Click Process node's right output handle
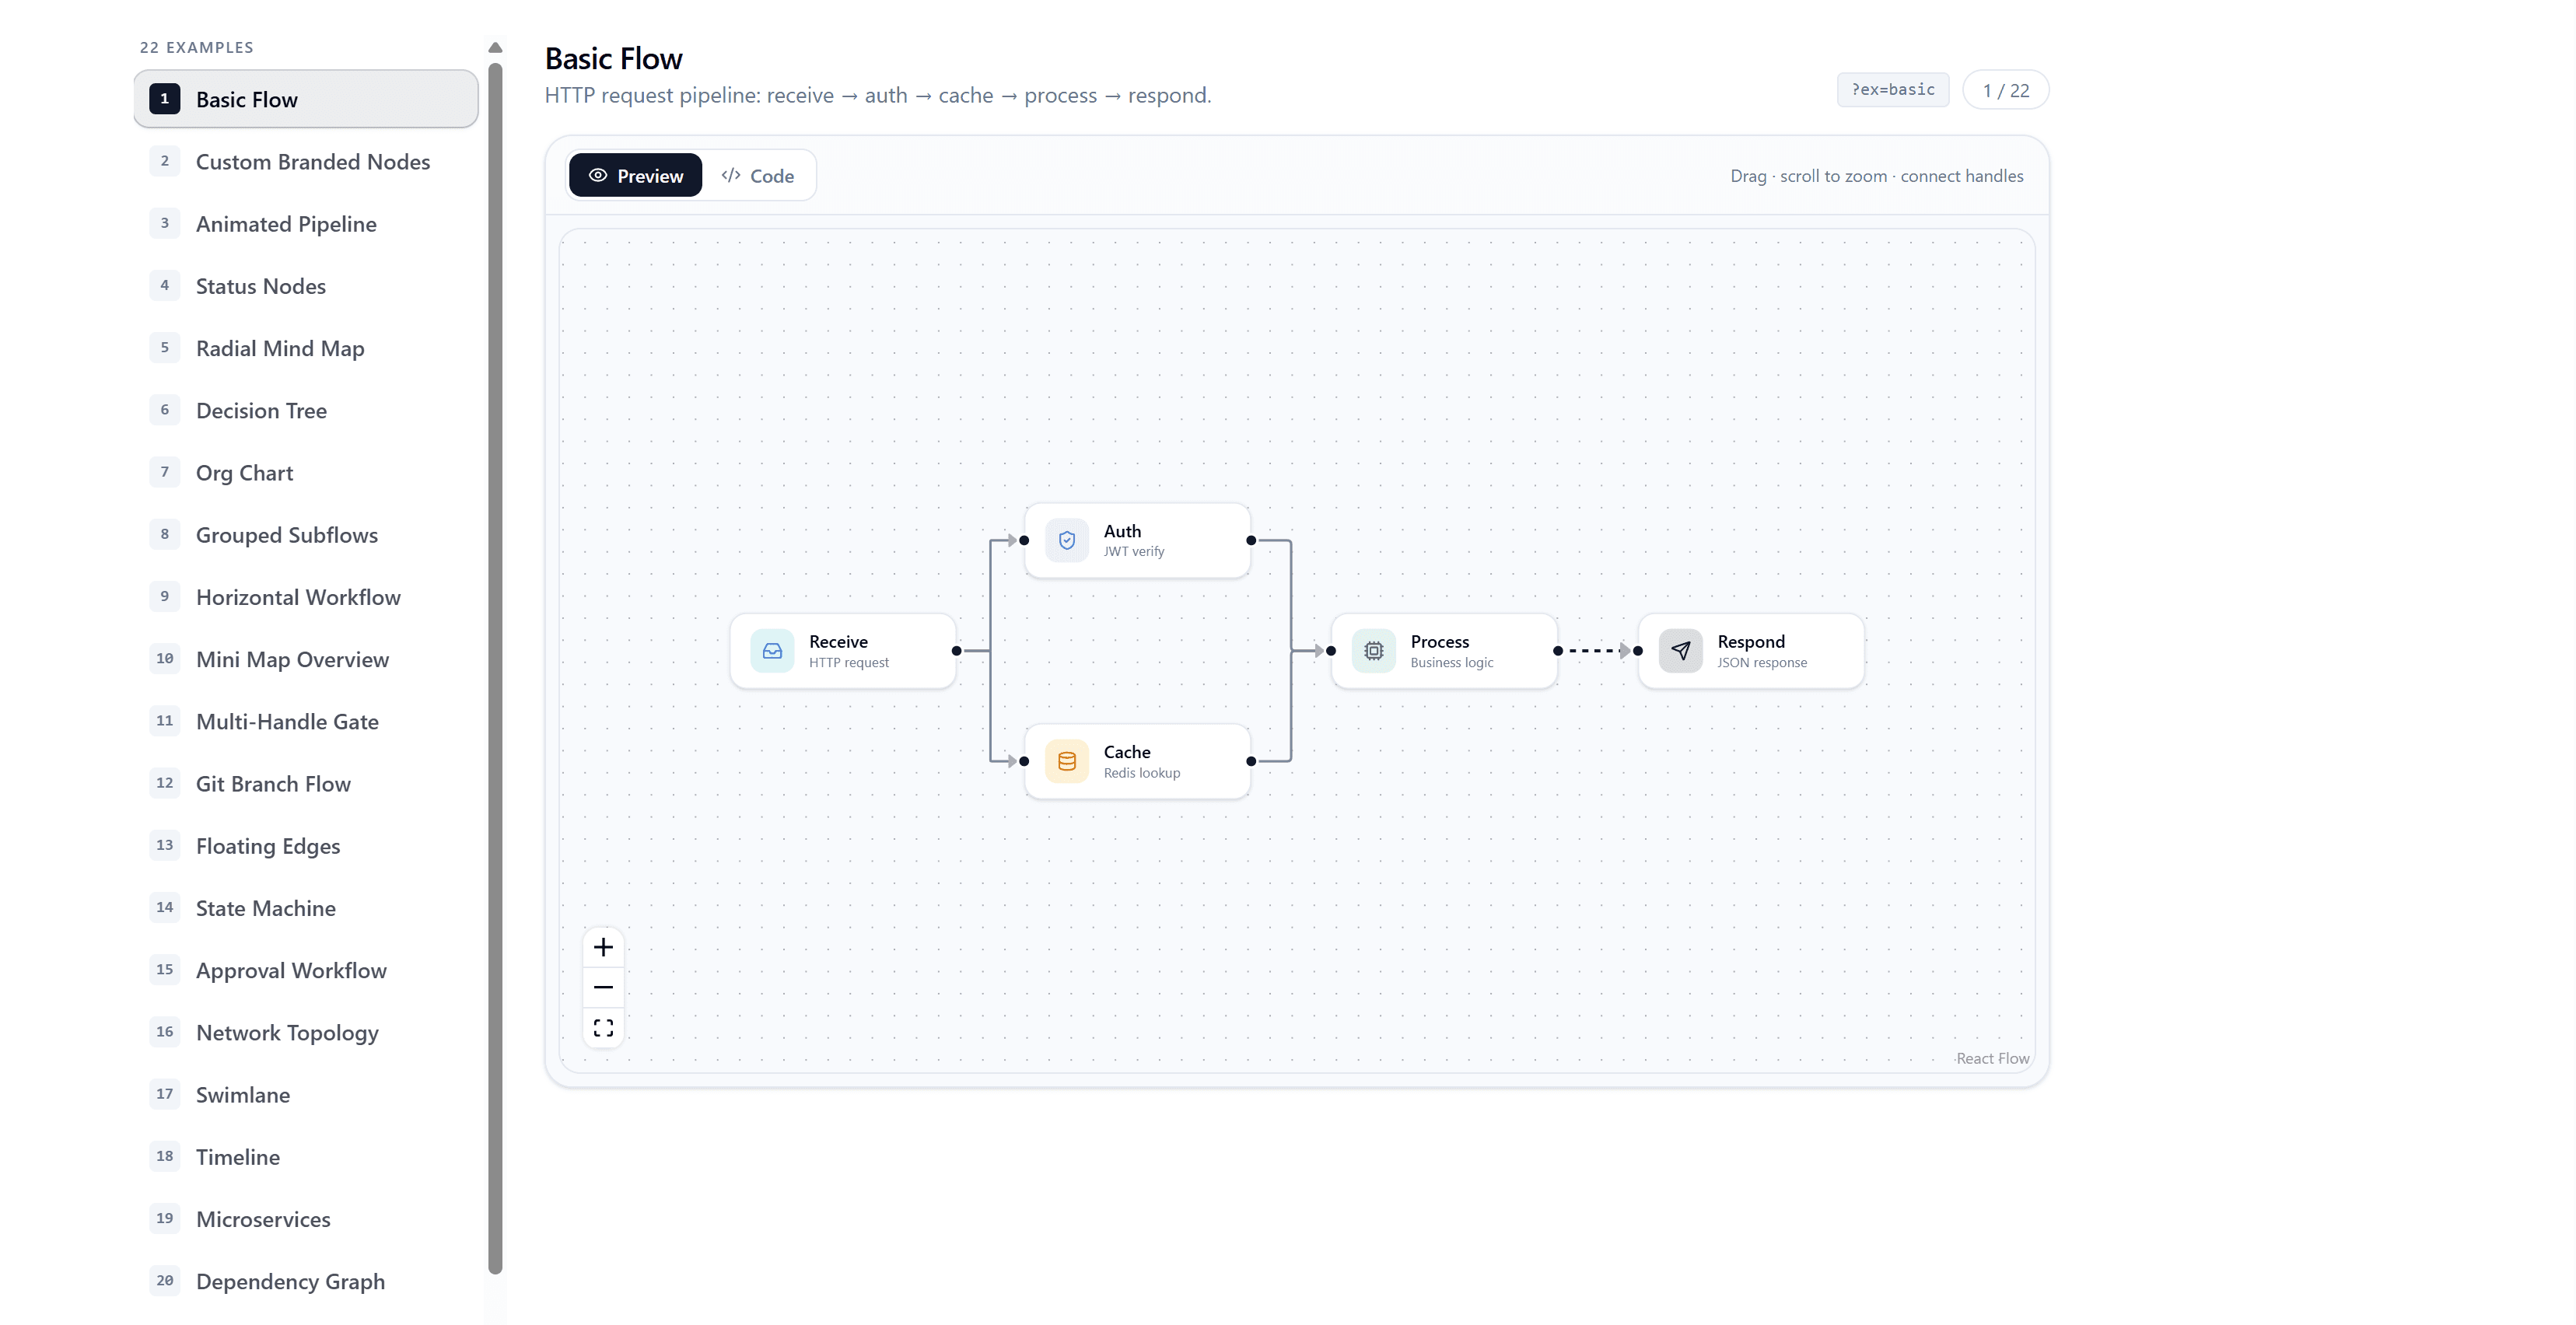The image size is (2576, 1325). pyautogui.click(x=1558, y=651)
